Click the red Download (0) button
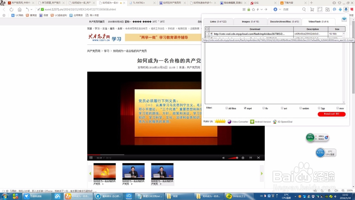Screen dimensions: 355x200 pyautogui.click(x=332, y=114)
